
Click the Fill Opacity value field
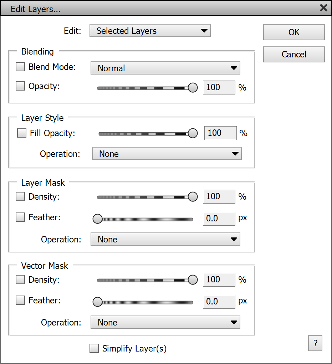point(220,133)
